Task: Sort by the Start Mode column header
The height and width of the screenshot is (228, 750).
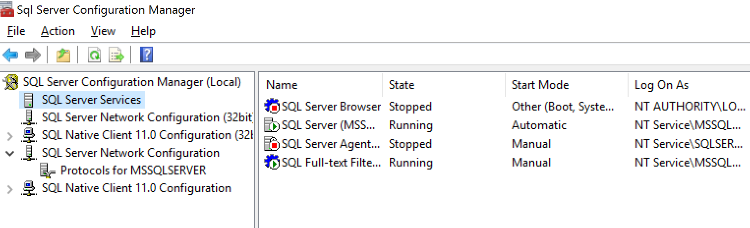Action: [x=566, y=85]
